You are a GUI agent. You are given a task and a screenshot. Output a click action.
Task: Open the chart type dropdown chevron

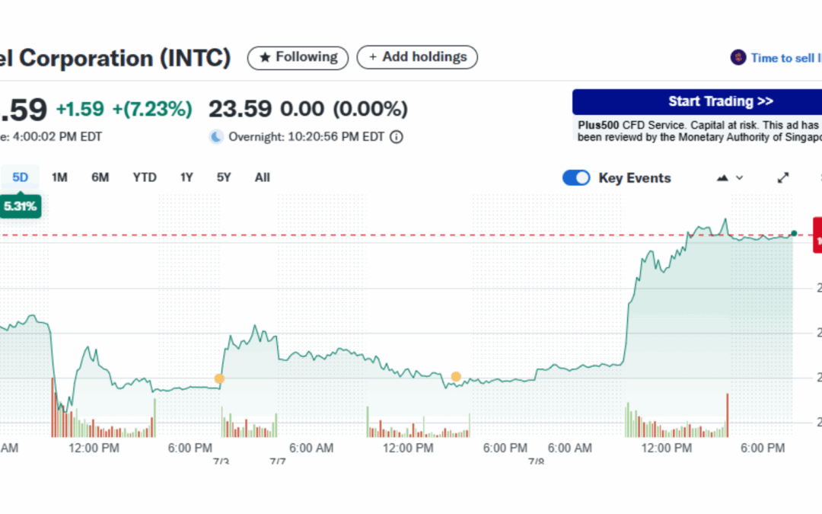[x=740, y=177]
